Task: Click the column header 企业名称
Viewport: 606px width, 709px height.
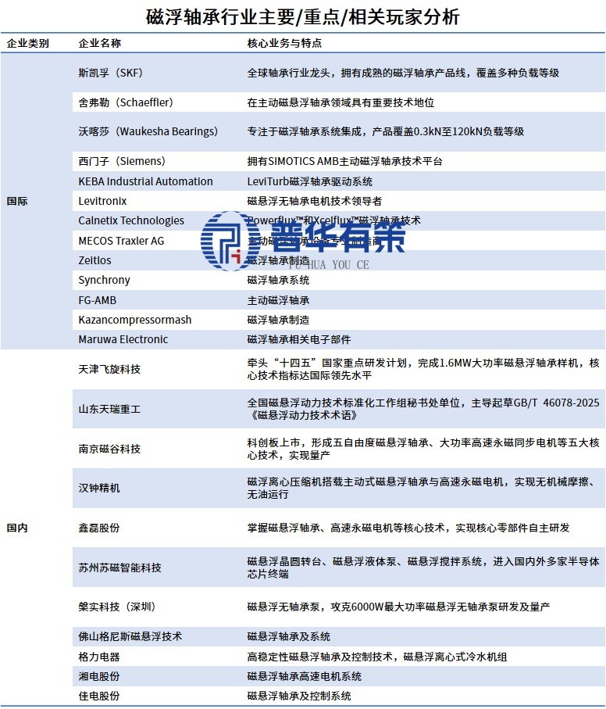Action: [x=100, y=44]
